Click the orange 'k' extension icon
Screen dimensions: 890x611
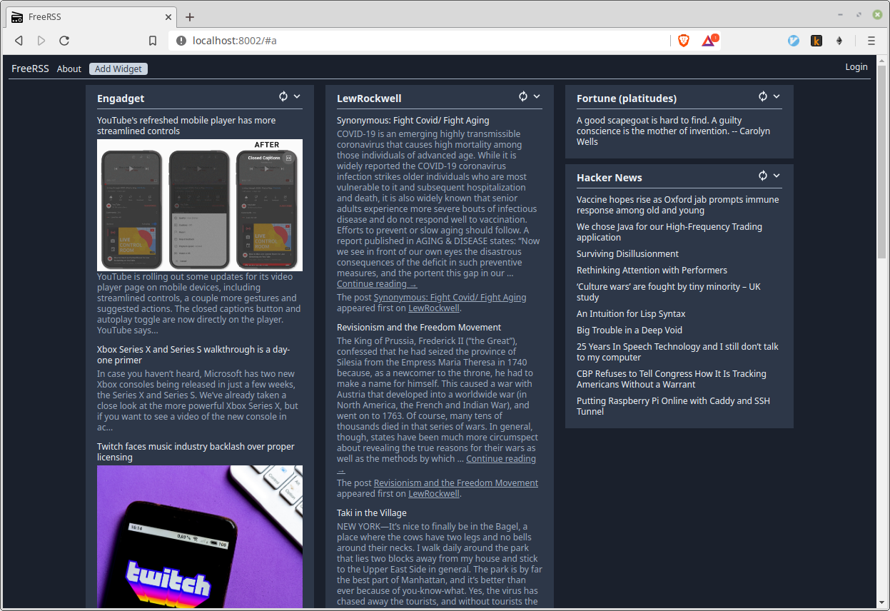pyautogui.click(x=816, y=41)
